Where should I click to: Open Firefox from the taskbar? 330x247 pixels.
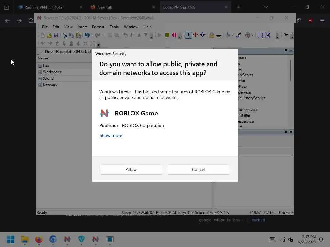[x=39, y=239]
